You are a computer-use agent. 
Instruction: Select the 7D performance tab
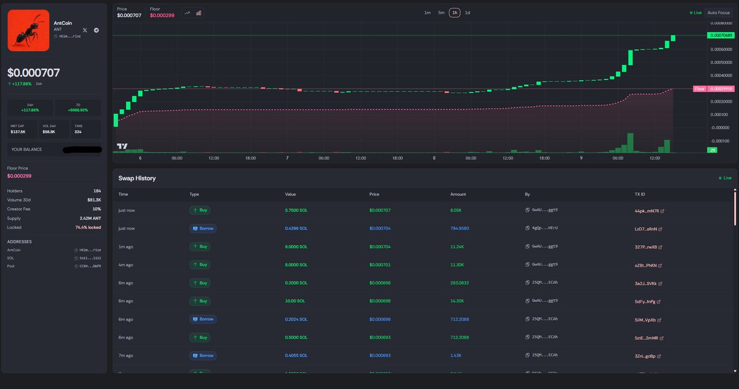click(77, 108)
